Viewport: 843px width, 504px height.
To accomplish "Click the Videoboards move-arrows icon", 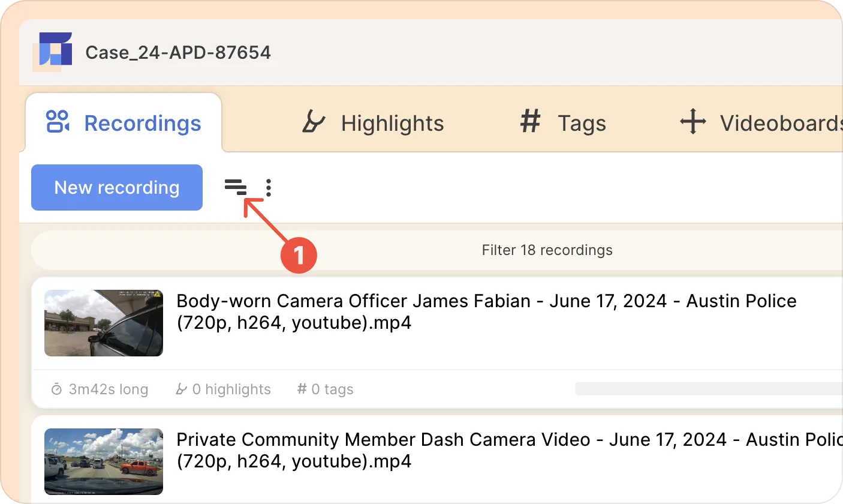I will click(693, 122).
